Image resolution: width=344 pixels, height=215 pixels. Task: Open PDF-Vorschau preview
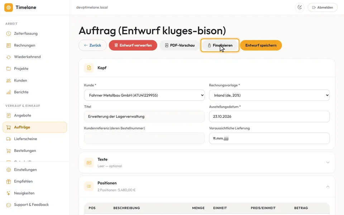pos(180,46)
